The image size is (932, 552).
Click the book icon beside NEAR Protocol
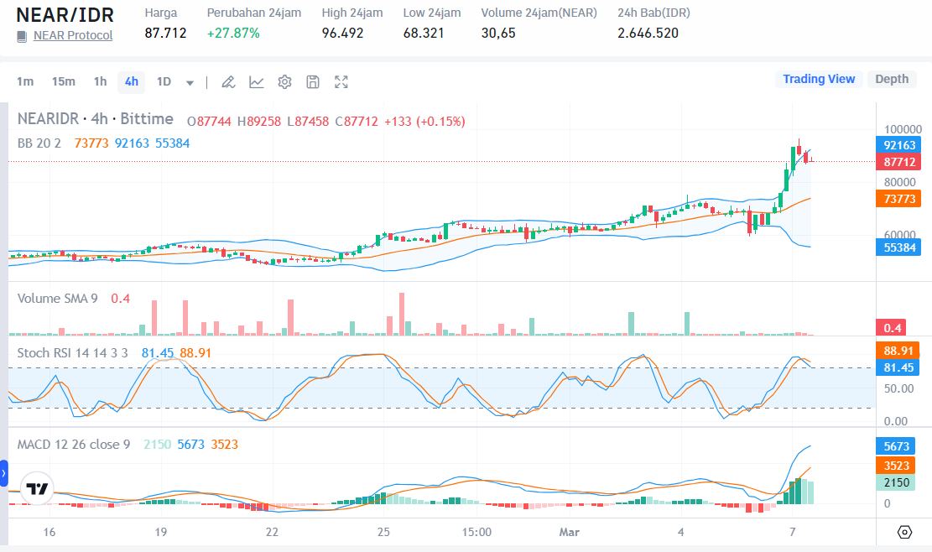[x=22, y=36]
